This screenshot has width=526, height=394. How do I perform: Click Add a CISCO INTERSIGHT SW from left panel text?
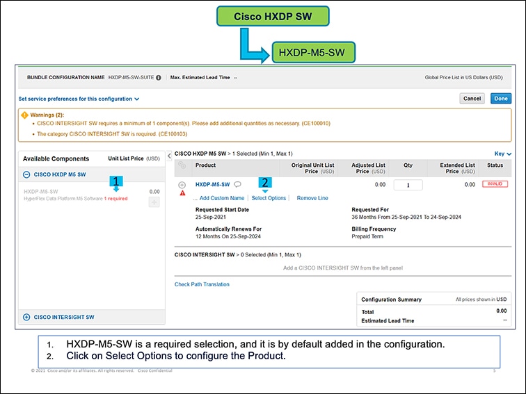tap(343, 268)
